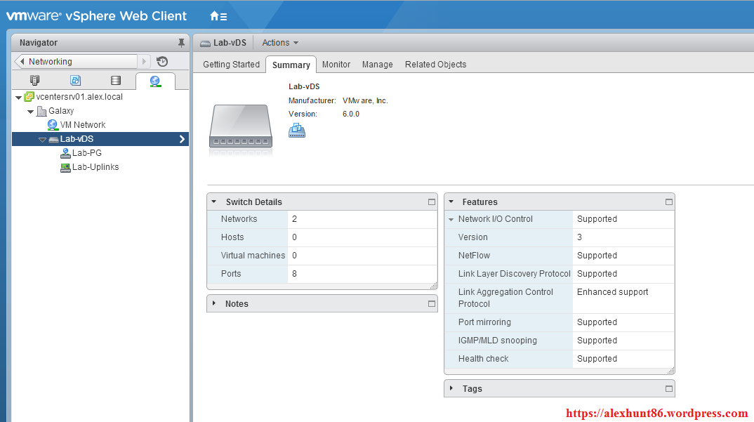Screen dimensions: 754x422
Task: Open the navigation history icon
Action: pos(162,62)
